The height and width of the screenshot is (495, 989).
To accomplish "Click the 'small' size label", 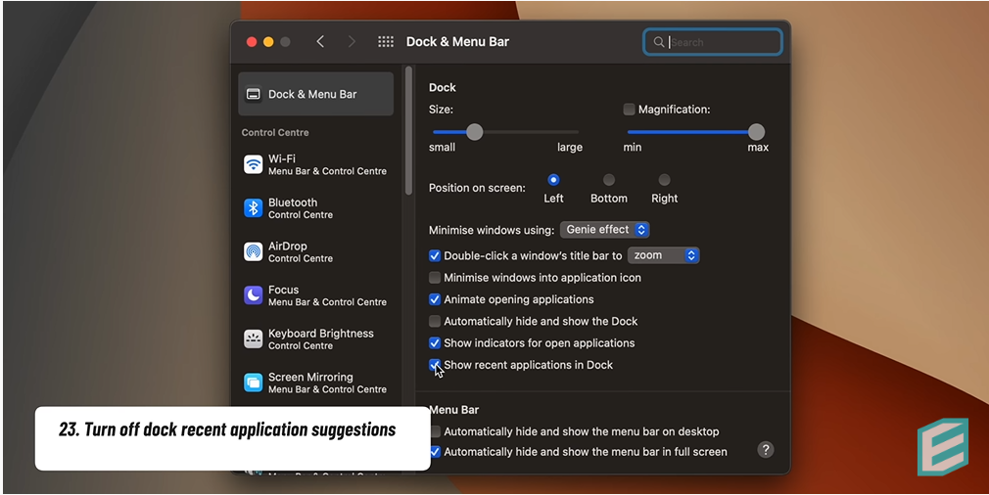I will tap(443, 147).
